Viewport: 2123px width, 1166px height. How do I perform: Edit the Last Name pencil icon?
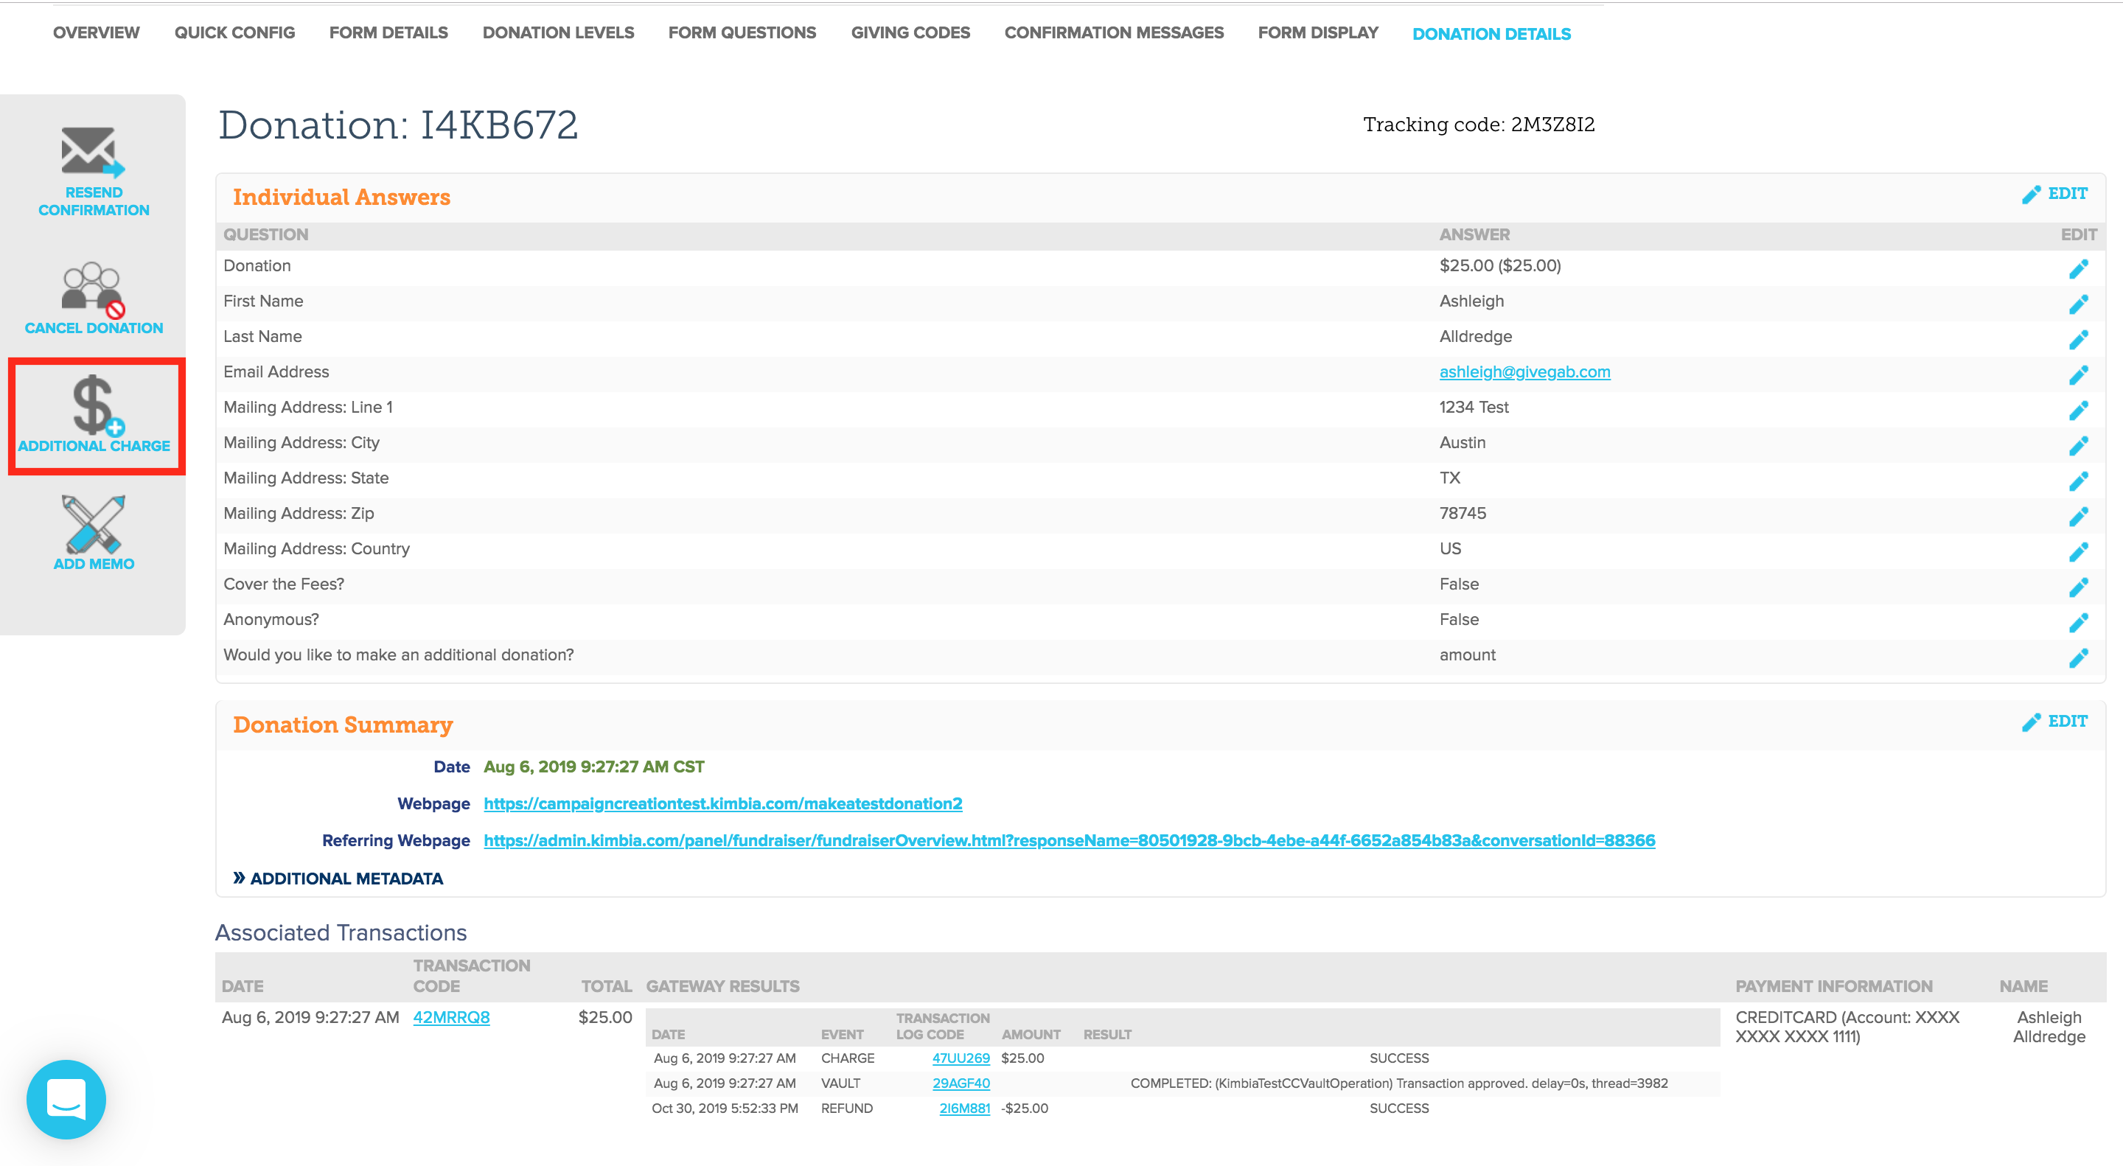coord(2079,340)
